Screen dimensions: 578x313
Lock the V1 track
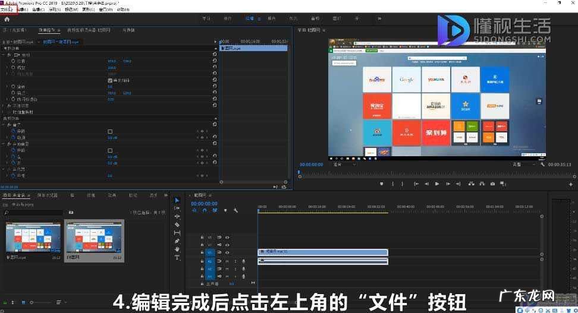tap(202, 252)
